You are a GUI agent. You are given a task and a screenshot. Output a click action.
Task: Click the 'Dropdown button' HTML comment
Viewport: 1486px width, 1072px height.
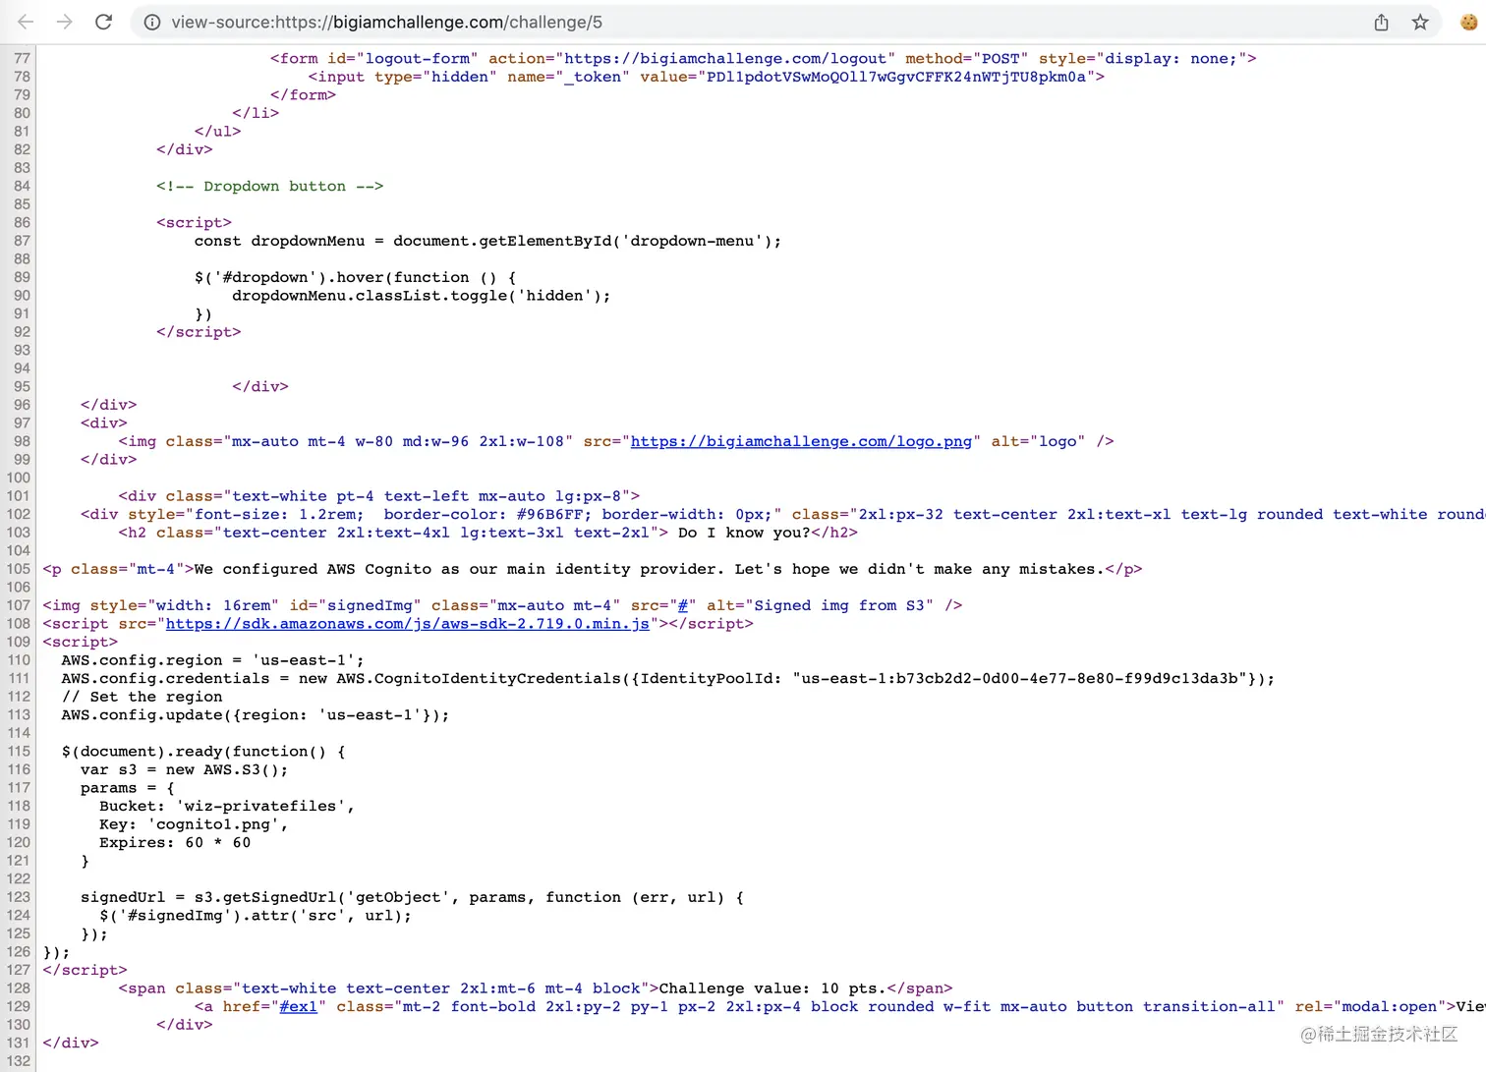pyautogui.click(x=269, y=186)
